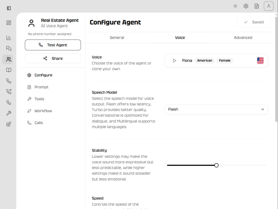This screenshot has height=209, width=278.
Task: Select the agents people icon in sidebar
Action: (9, 59)
